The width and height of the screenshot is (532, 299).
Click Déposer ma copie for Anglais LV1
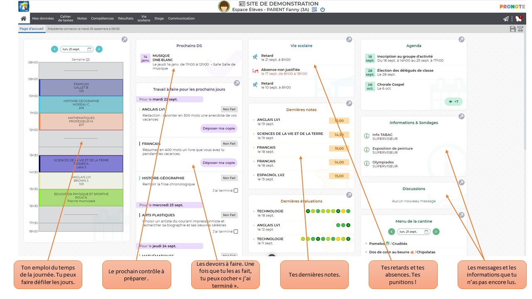(219, 128)
